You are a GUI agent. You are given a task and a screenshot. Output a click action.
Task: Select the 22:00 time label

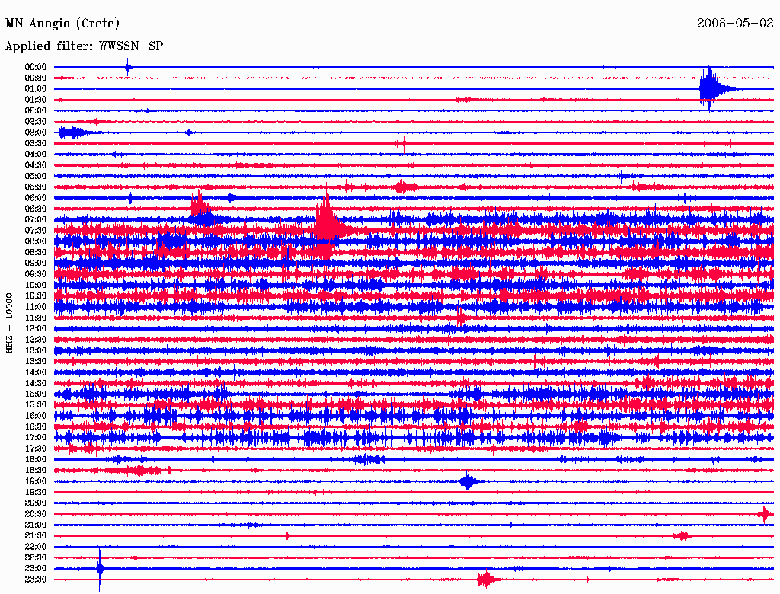[x=36, y=546]
